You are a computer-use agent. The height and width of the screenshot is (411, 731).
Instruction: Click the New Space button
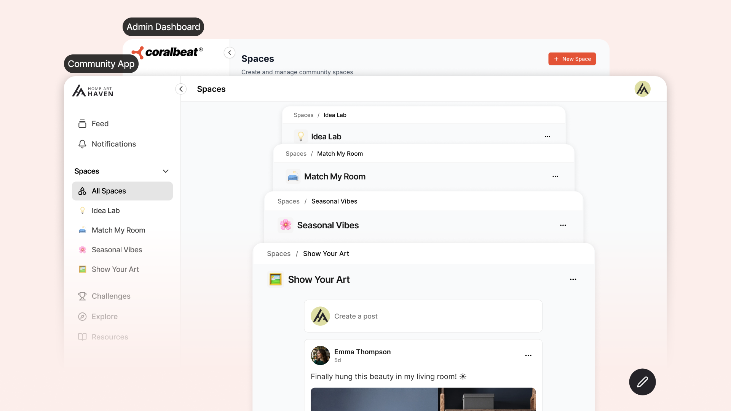(x=572, y=59)
